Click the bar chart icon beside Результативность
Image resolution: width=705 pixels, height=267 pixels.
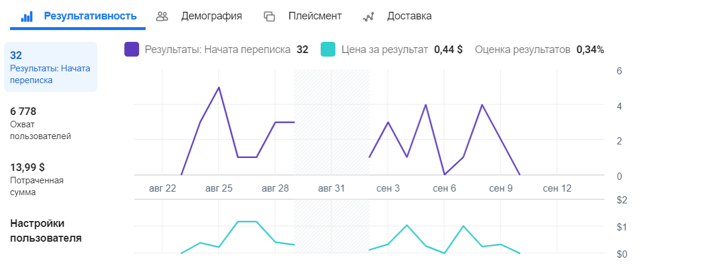[27, 17]
